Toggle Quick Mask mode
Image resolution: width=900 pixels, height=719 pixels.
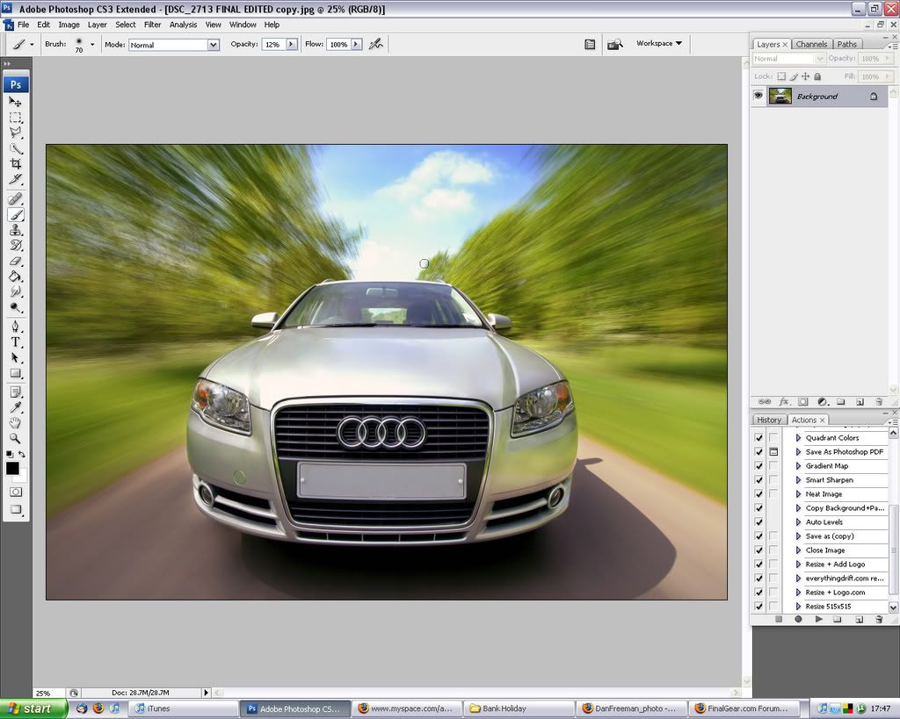(16, 492)
